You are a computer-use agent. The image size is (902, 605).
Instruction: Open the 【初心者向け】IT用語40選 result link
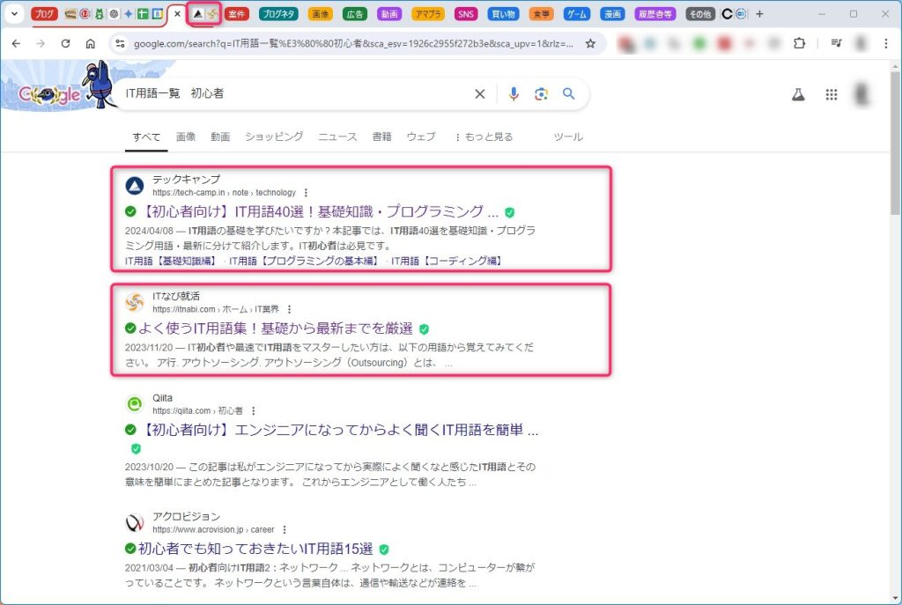[319, 211]
